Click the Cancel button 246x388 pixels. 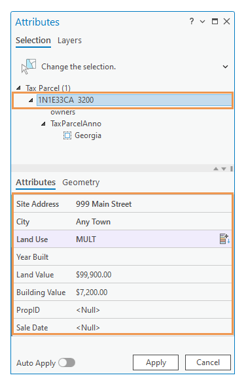tap(208, 362)
